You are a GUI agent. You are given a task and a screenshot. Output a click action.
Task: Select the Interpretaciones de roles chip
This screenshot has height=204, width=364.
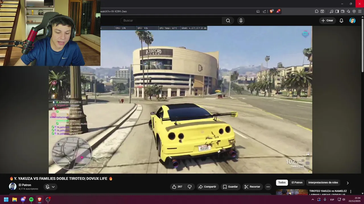323,182
